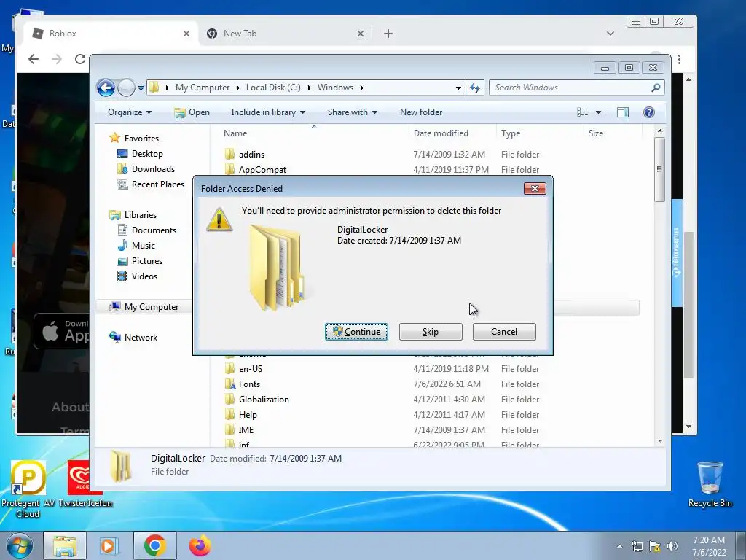The width and height of the screenshot is (746, 560).
Task: Switch to Roblox tab in Chrome
Action: click(109, 34)
